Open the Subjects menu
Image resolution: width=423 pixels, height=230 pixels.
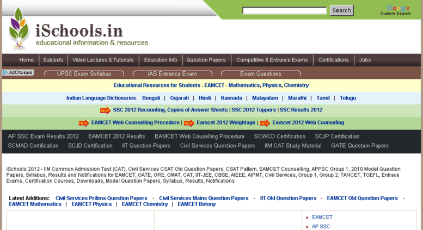(x=53, y=60)
